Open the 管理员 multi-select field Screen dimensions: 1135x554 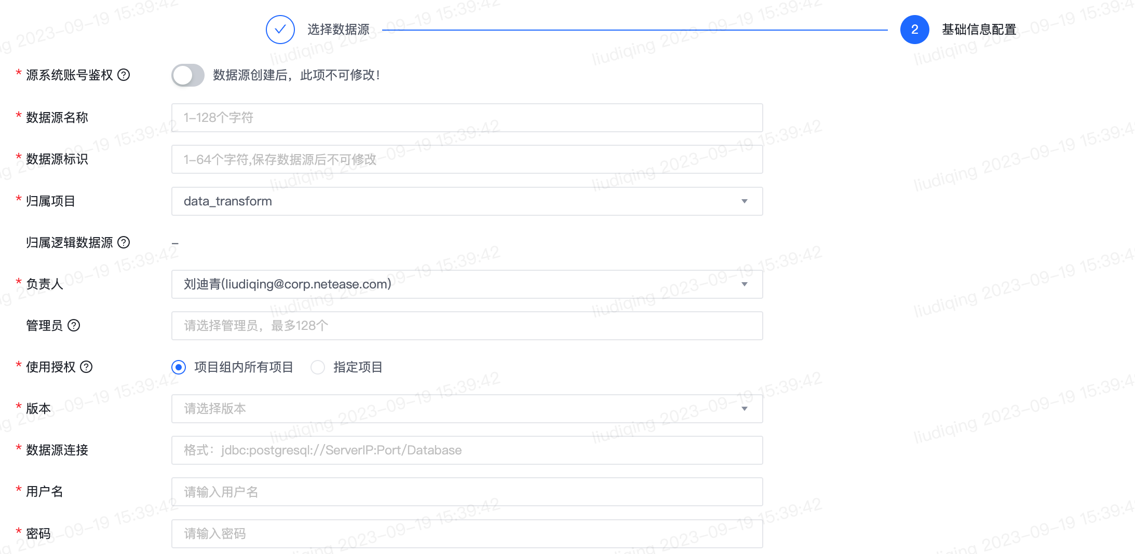point(467,326)
